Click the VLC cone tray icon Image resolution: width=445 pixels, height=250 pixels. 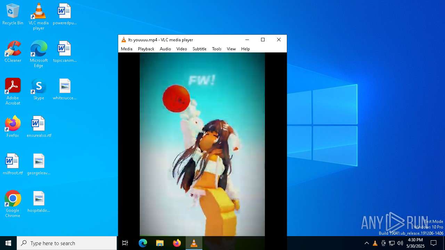(375, 243)
